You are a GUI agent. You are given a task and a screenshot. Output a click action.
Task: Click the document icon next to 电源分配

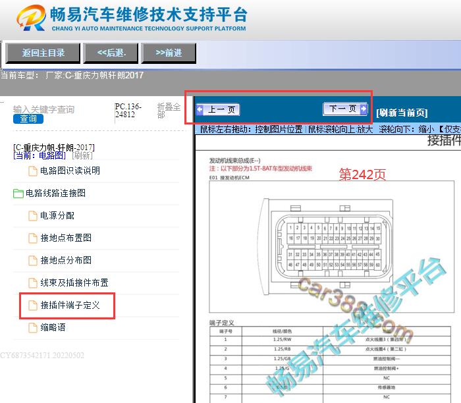(x=33, y=215)
